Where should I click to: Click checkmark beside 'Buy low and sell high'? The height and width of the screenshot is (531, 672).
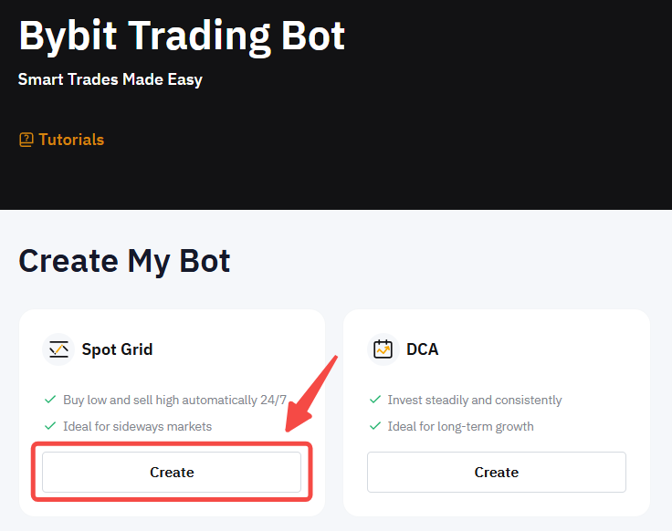point(50,400)
